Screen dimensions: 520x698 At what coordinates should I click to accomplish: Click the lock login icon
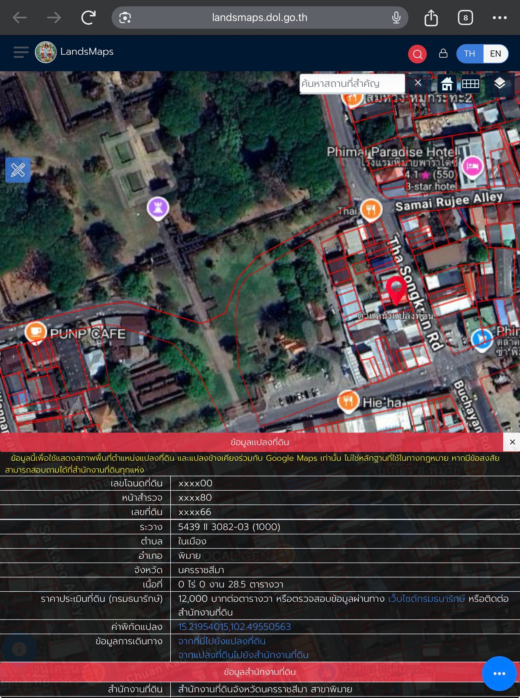(443, 53)
